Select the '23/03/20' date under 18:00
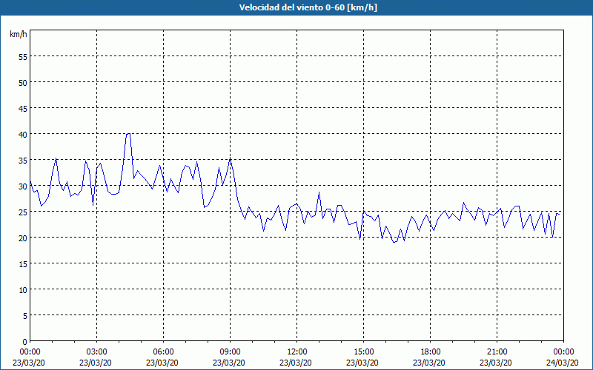Screen dimensions: 593x370 [x=429, y=363]
